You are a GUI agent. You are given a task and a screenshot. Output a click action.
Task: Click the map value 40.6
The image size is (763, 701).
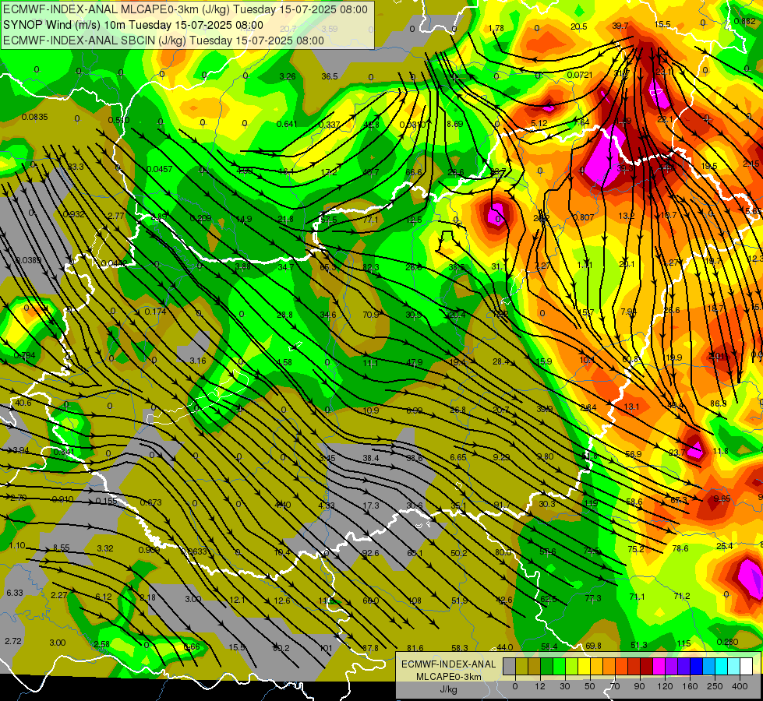23,403
